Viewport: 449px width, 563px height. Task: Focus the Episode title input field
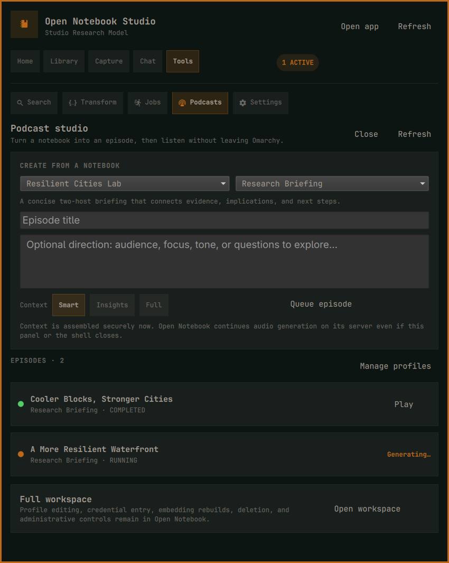tap(224, 220)
